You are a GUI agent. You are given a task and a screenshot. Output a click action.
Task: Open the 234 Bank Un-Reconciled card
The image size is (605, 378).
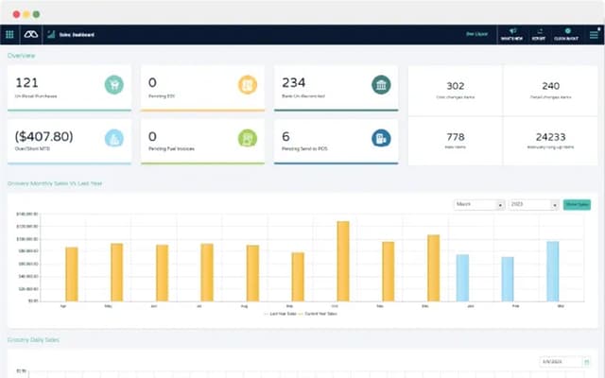337,88
